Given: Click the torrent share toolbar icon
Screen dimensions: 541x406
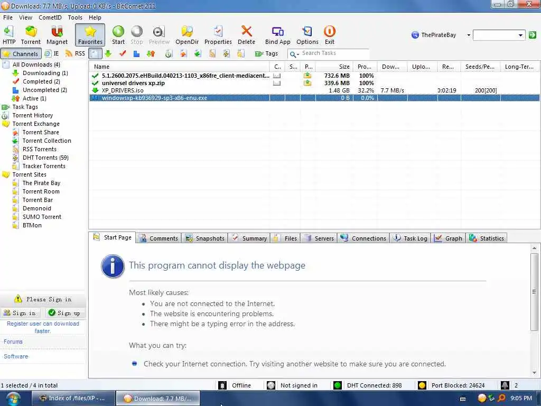Looking at the screenshot, I should point(183,53).
